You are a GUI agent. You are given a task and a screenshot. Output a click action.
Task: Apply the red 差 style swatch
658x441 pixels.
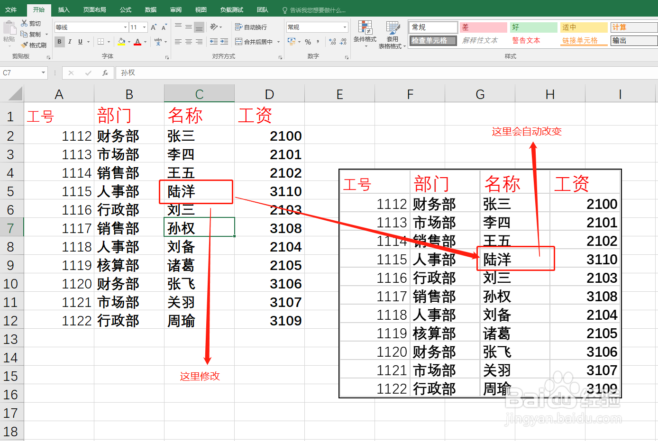tap(483, 27)
